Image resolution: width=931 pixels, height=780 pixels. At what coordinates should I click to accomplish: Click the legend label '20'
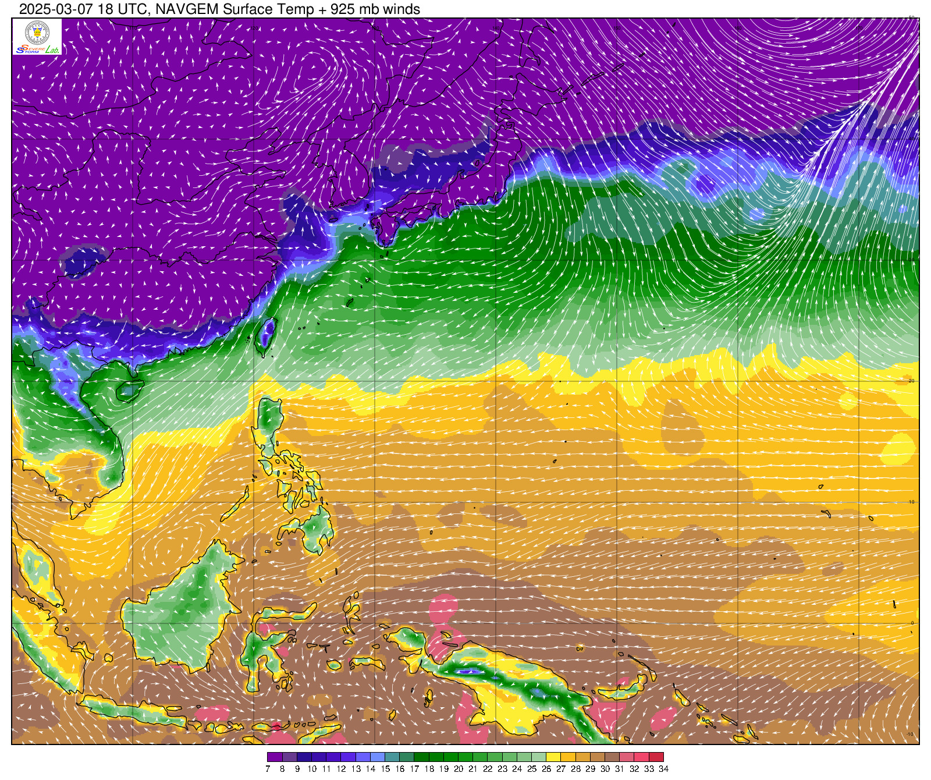click(459, 769)
